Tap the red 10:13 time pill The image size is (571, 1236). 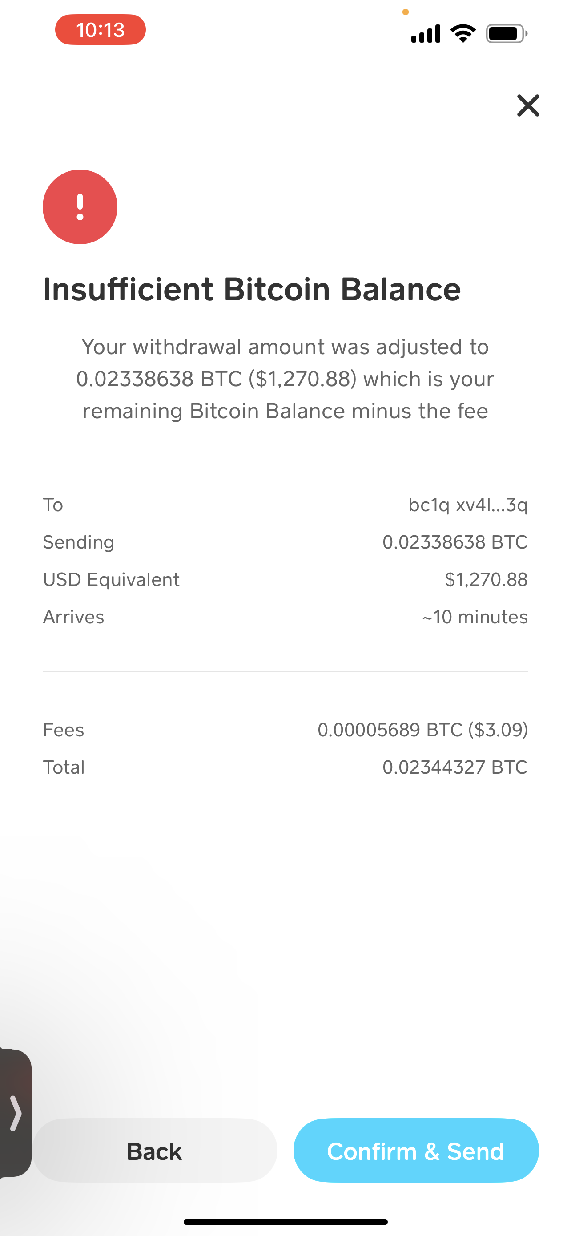[100, 30]
